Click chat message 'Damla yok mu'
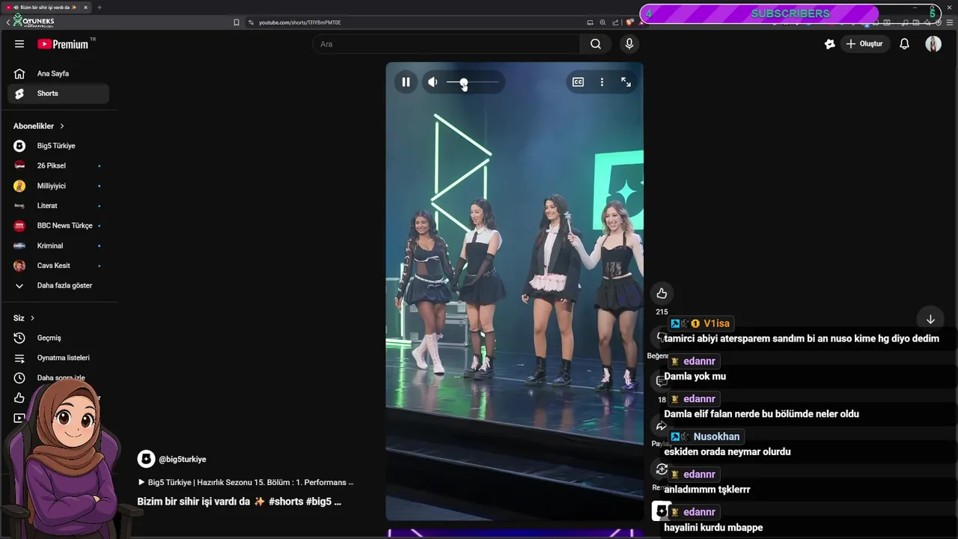Screen dimensions: 958x539 point(695,377)
